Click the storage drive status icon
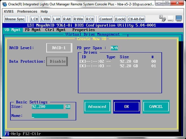This screenshot has height=139, width=186. click(x=170, y=19)
